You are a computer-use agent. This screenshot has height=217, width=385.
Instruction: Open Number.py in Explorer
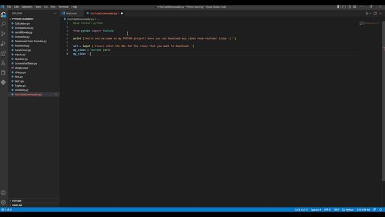point(21,59)
